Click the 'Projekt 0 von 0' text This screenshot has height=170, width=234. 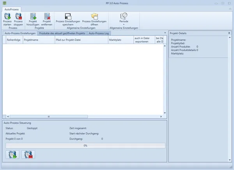click(14, 139)
